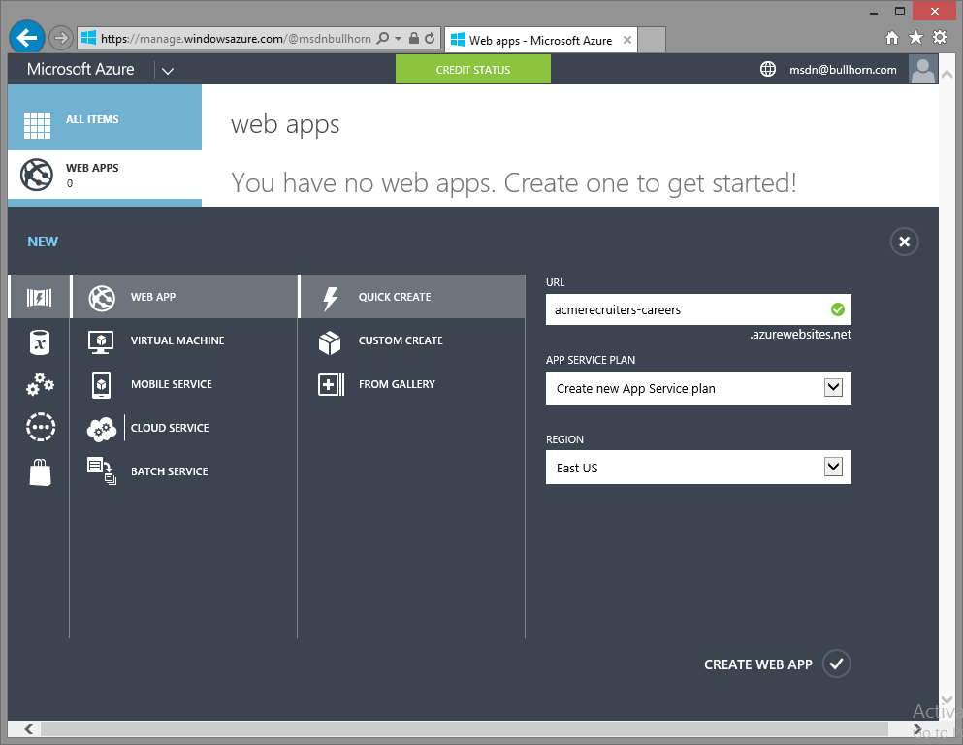This screenshot has width=963, height=745.
Task: Choose BATCH SERVICE in the NEW menu
Action: pyautogui.click(x=184, y=471)
